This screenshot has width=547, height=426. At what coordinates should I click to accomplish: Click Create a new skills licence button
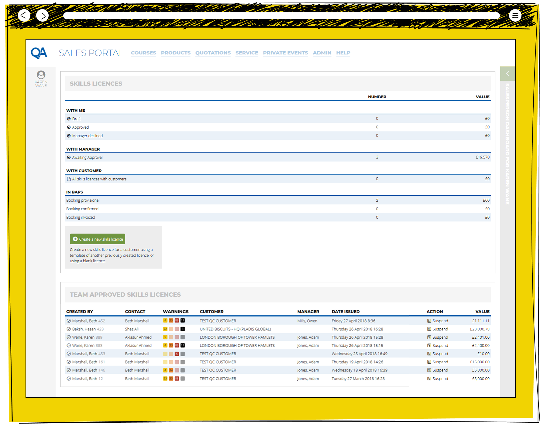(98, 239)
